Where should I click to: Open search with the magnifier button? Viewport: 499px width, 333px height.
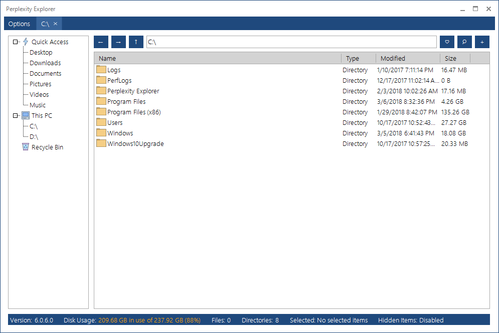tap(464, 42)
